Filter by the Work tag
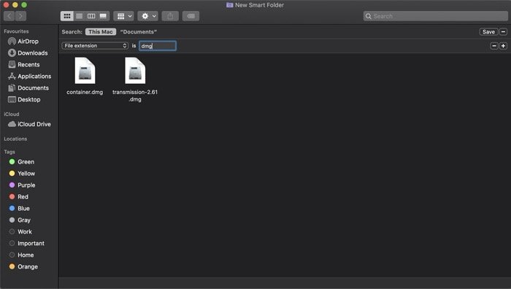This screenshot has height=289, width=511. tap(20, 231)
